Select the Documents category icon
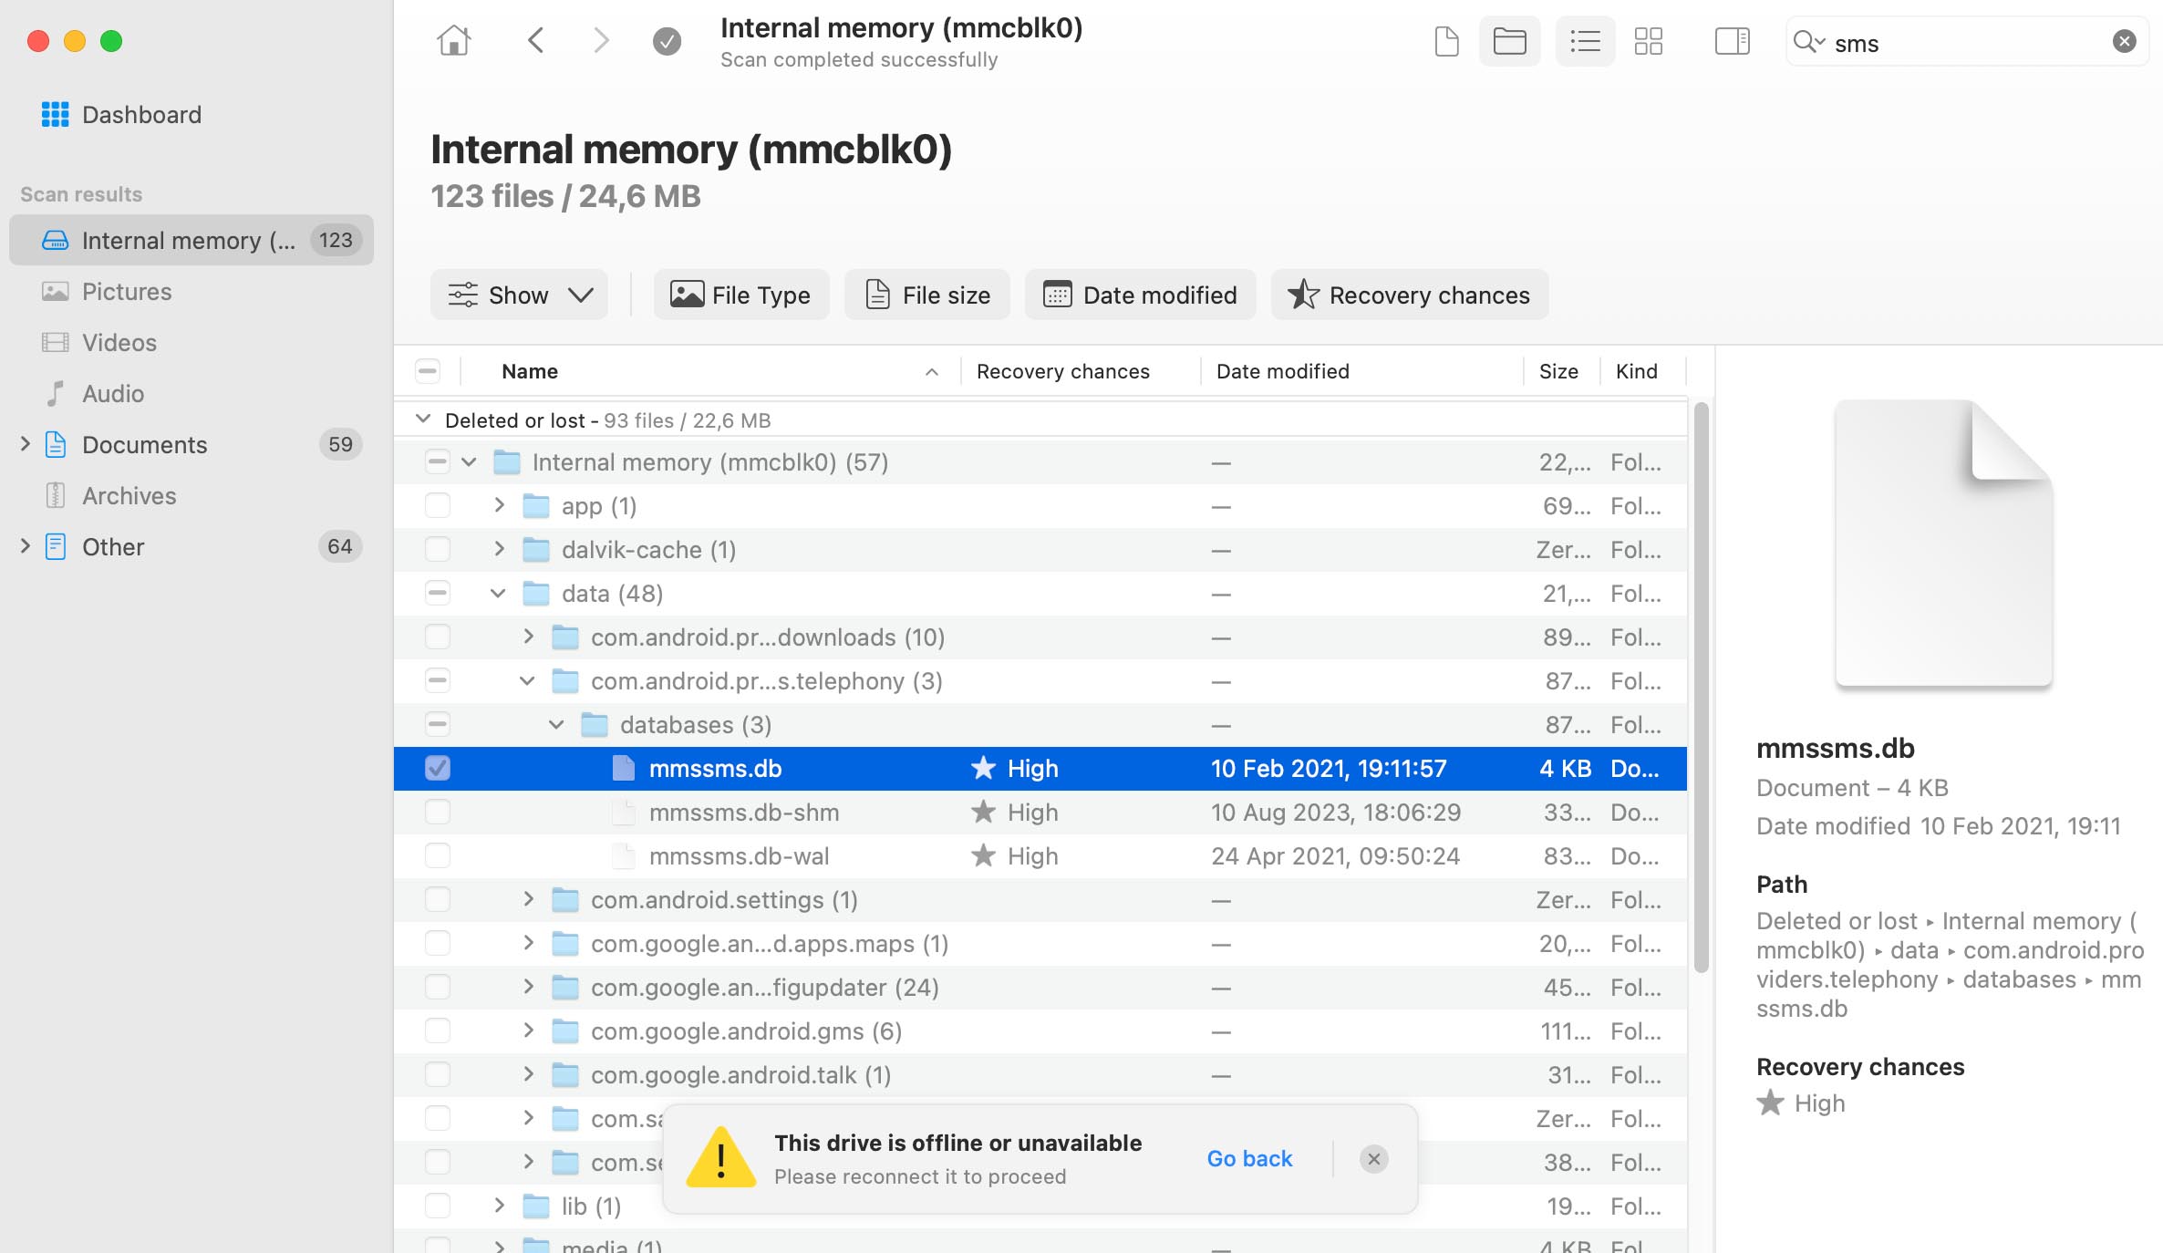 click(x=56, y=443)
